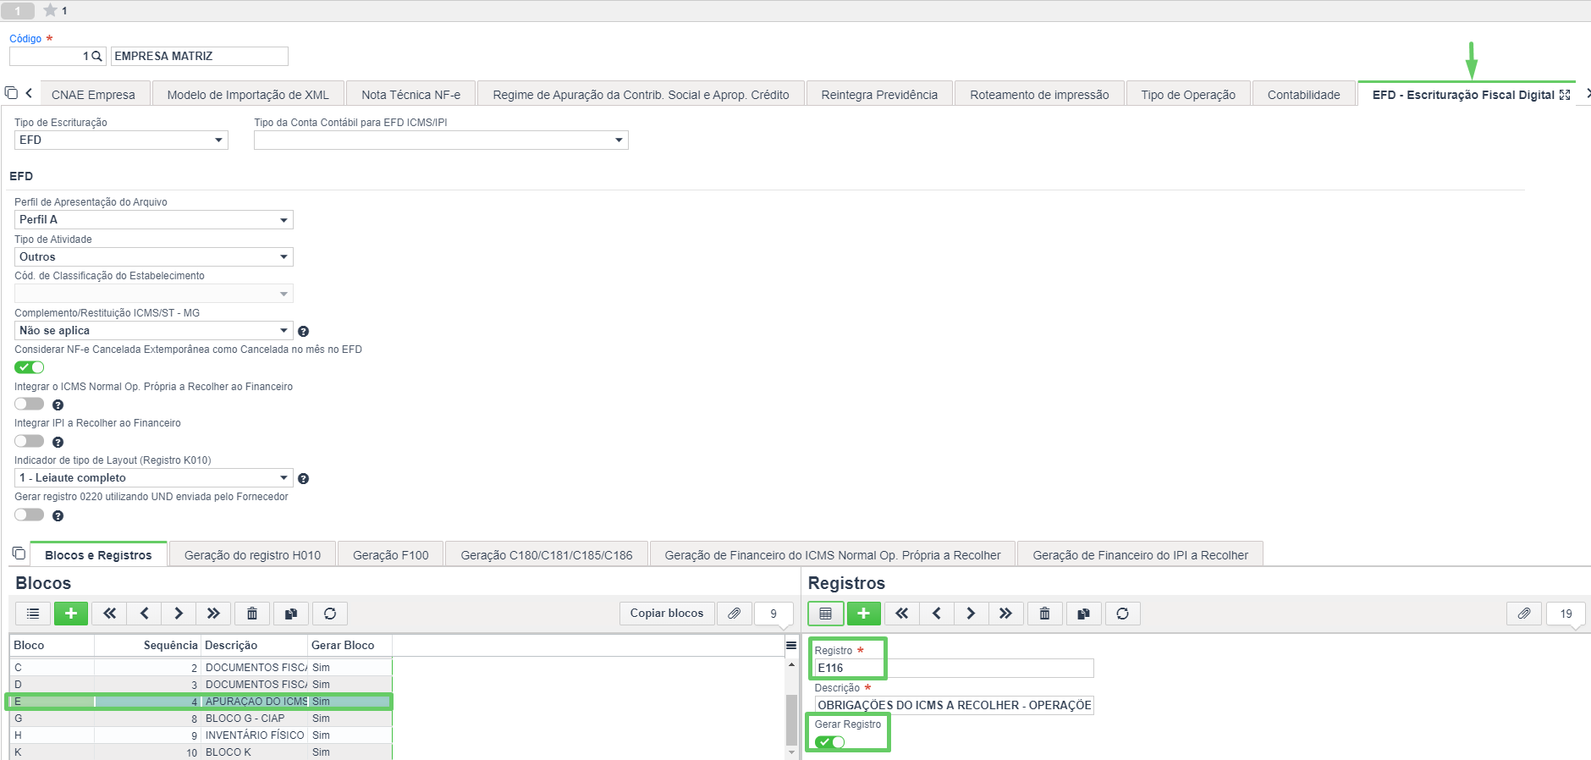Viewport: 1591px width, 760px height.
Task: Refresh the Blocos list
Action: 330,614
